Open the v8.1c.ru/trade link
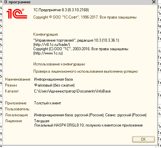 coord(51,45)
